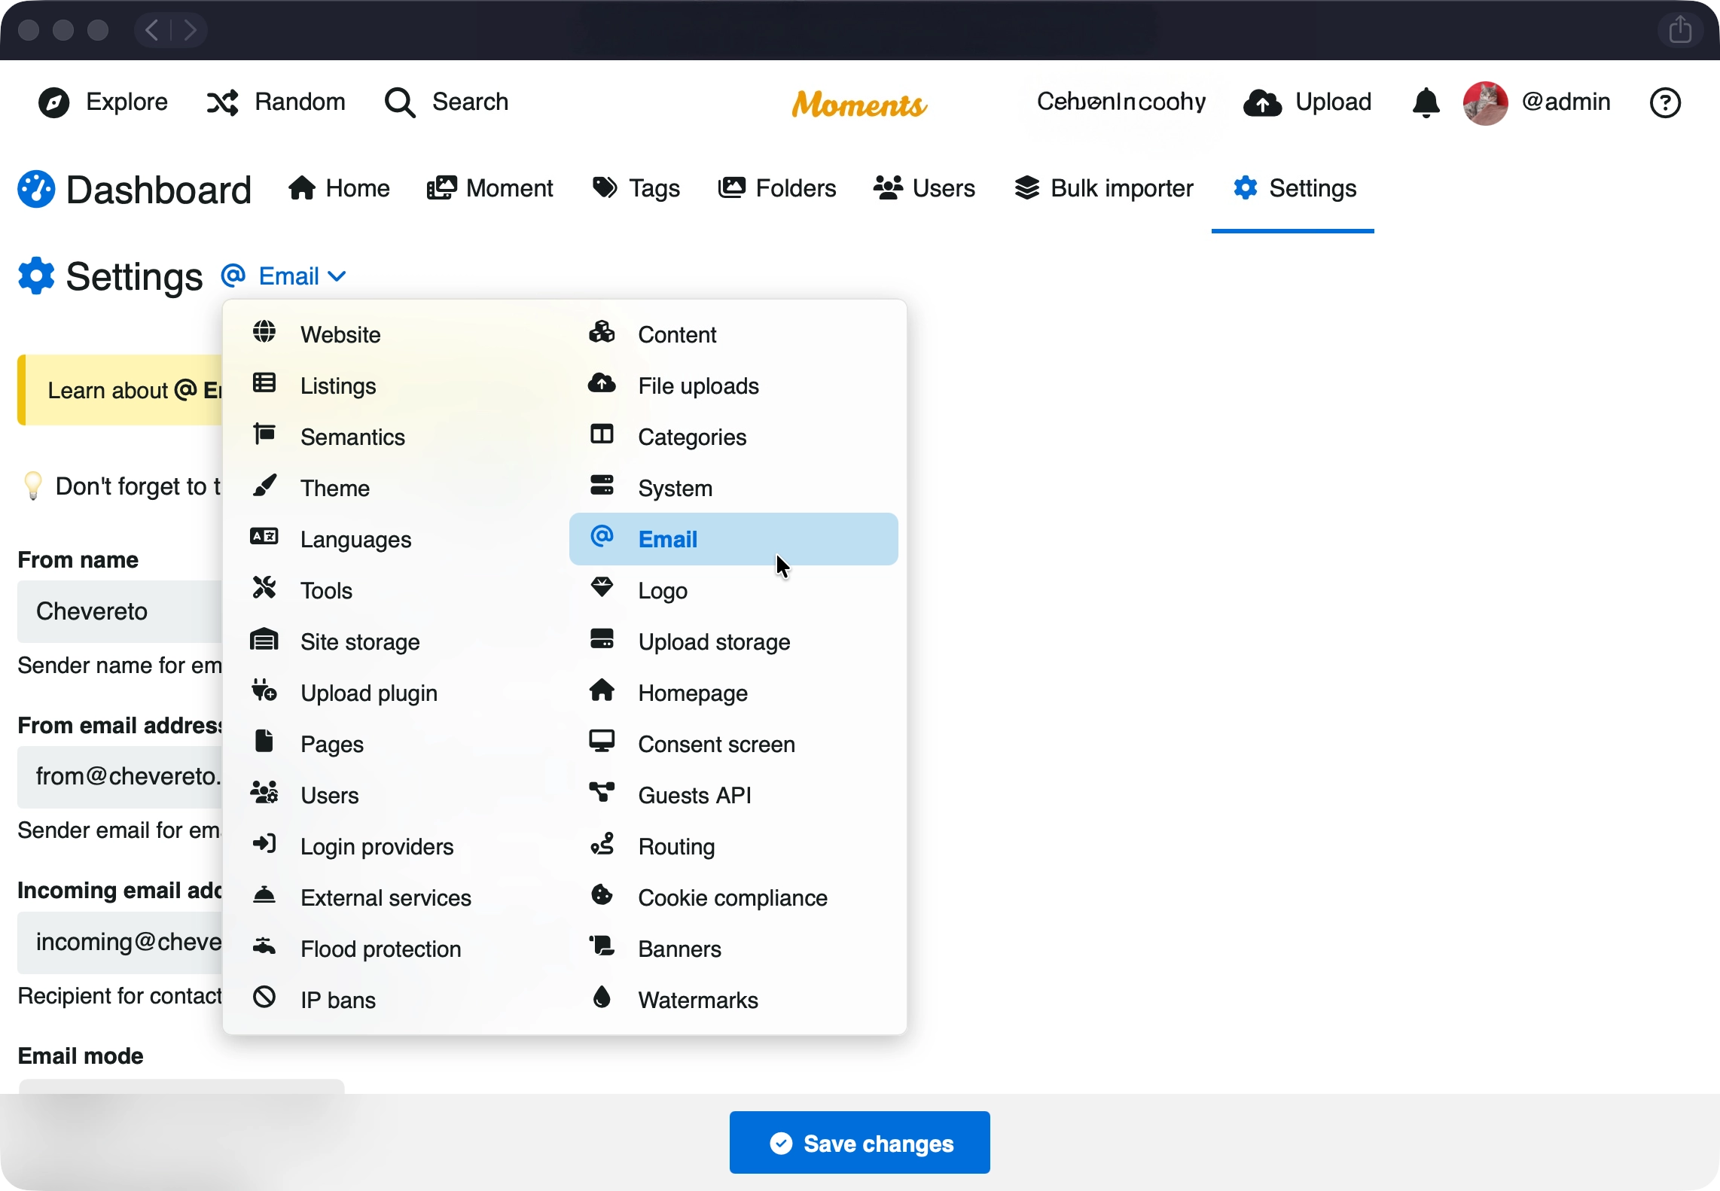Click the From name input field
The image size is (1720, 1191).
click(x=120, y=611)
